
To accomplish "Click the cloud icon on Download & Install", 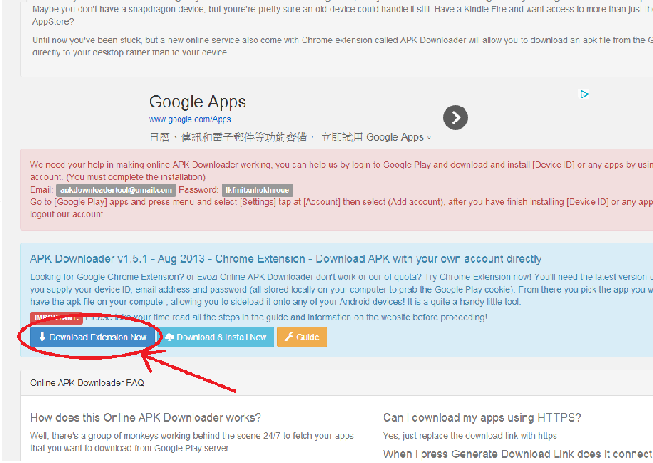I will 169,337.
